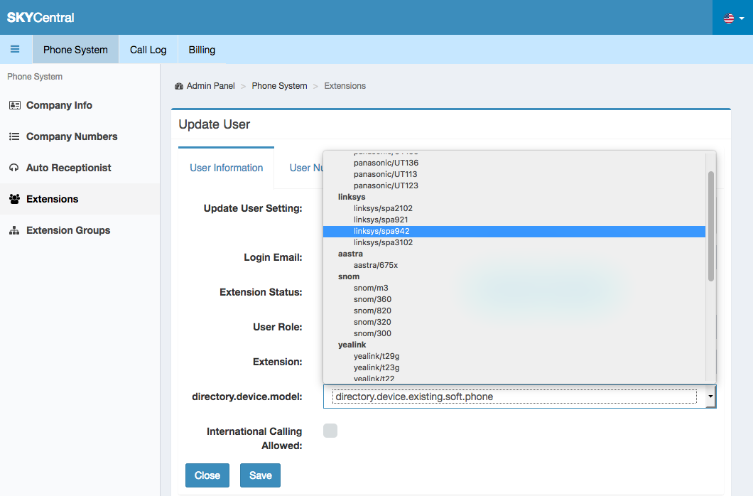Click the US flag language icon

[729, 18]
